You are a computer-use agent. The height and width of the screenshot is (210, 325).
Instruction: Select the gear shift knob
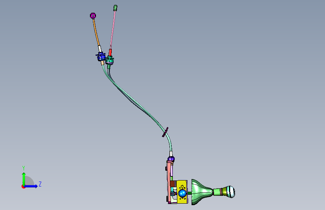(x=231, y=192)
